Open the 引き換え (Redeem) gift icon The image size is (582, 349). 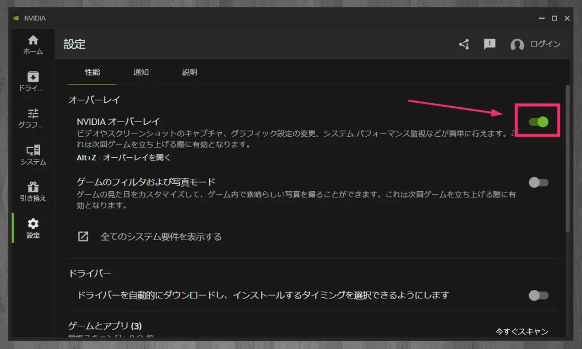tap(33, 191)
